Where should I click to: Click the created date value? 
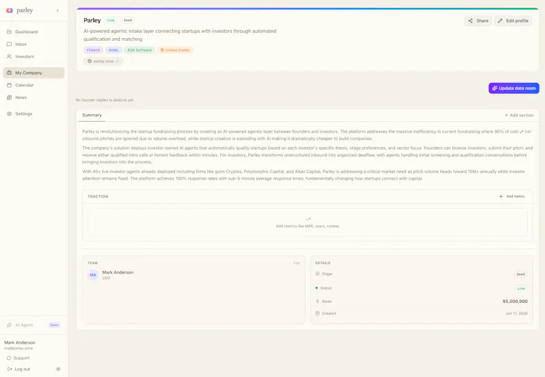click(516, 313)
